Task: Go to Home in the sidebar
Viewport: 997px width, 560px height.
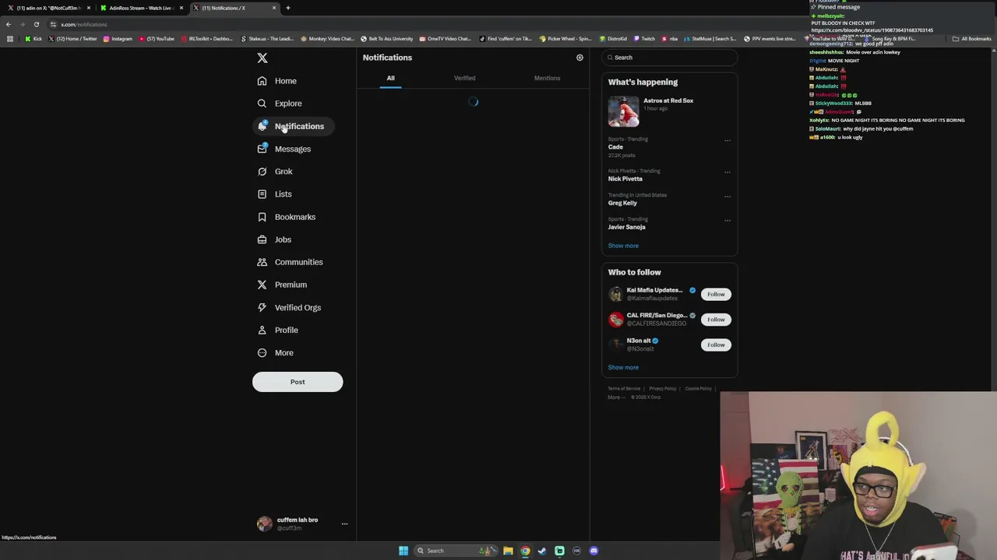Action: [x=277, y=81]
